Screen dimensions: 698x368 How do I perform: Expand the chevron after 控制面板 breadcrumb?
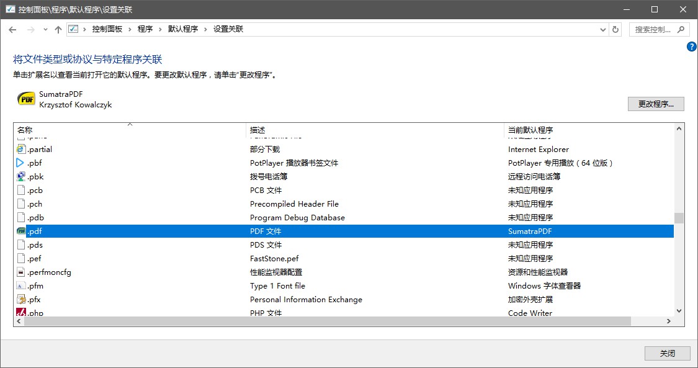pyautogui.click(x=130, y=29)
